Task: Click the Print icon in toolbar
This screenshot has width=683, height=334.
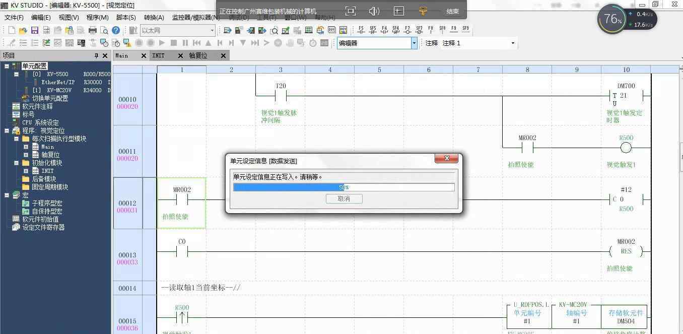Action: 93,30
